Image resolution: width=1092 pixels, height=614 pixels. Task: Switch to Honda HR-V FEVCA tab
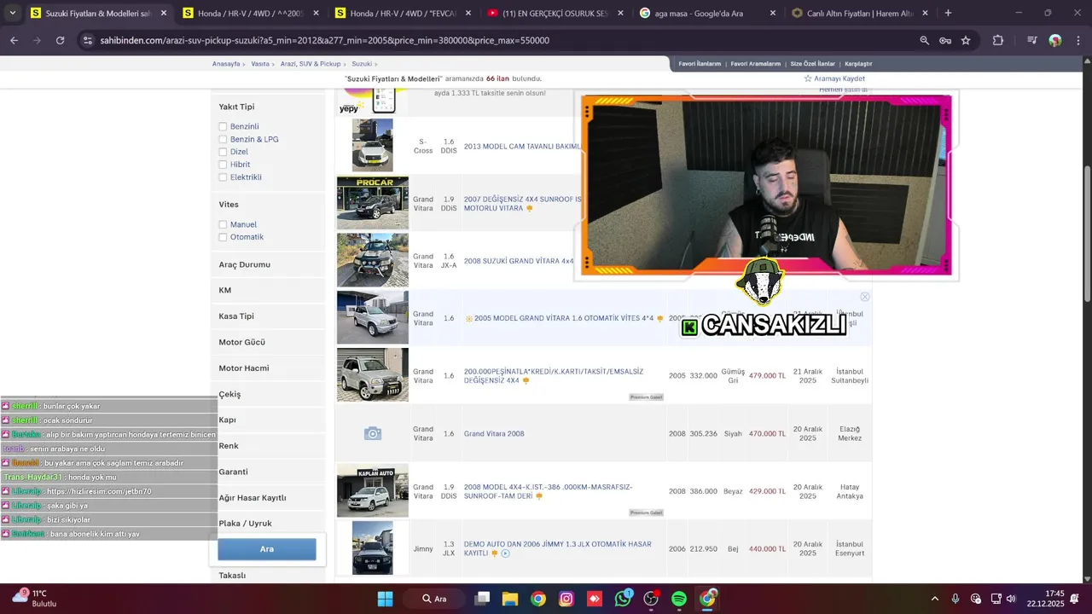[402, 13]
